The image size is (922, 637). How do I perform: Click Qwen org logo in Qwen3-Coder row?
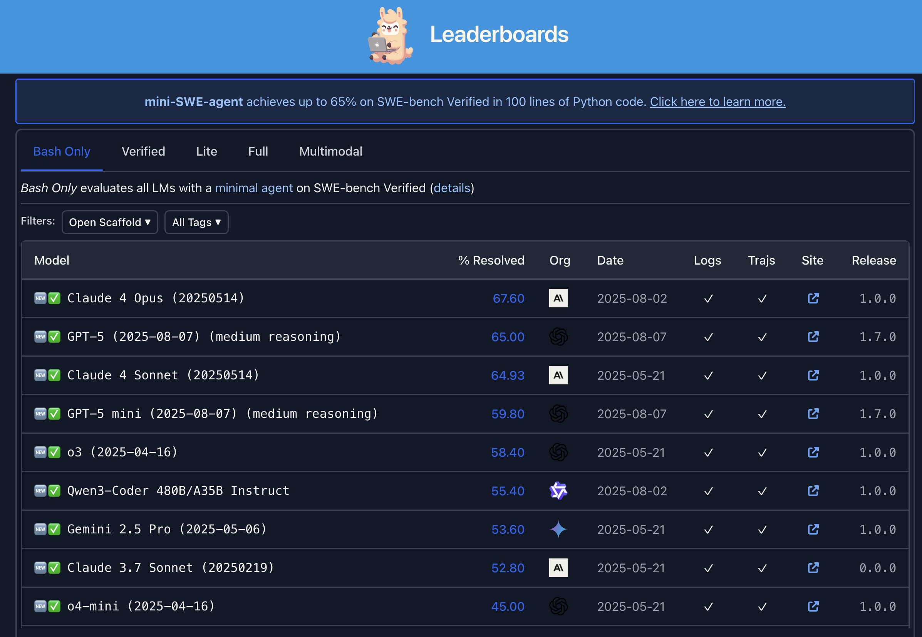558,491
